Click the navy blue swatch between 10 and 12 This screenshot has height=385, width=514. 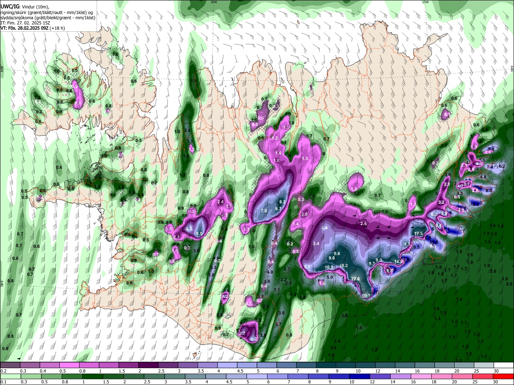click(x=359, y=376)
